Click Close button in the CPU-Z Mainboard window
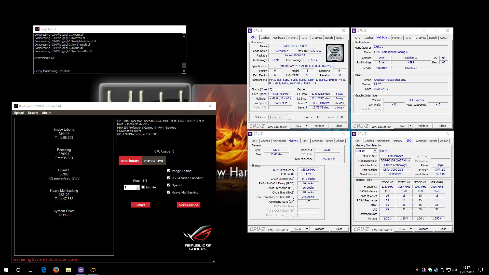 (x=443, y=126)
